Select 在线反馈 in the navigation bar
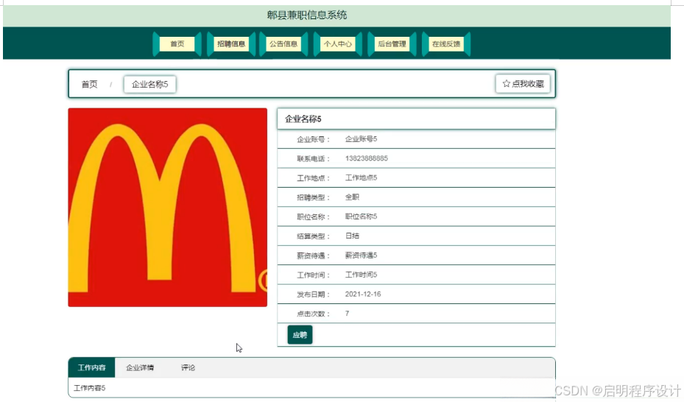Image resolution: width=684 pixels, height=402 pixels. [446, 44]
